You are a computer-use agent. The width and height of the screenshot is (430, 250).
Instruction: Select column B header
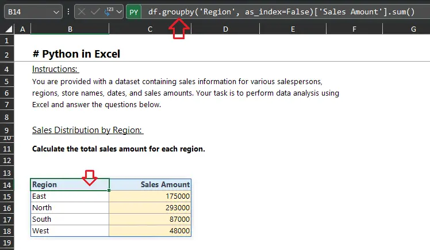[70, 29]
